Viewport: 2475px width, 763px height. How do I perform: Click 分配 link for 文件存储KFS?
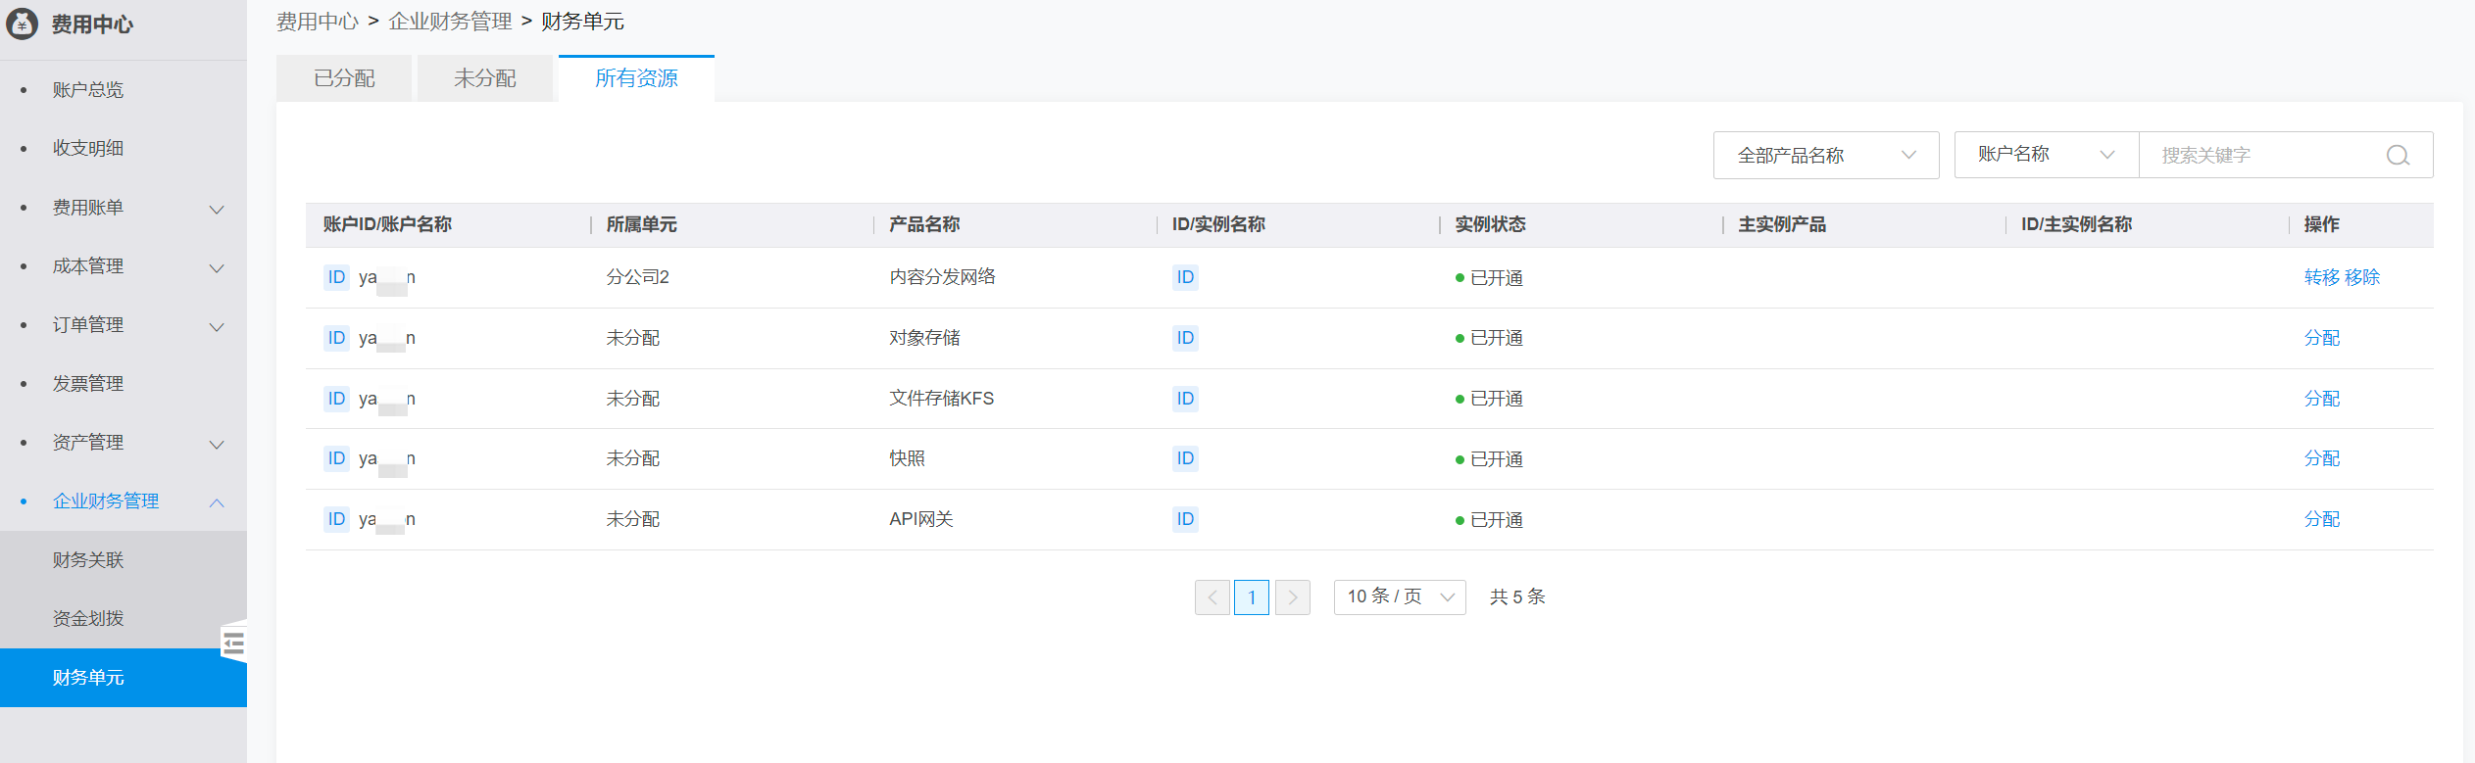pos(2321,399)
